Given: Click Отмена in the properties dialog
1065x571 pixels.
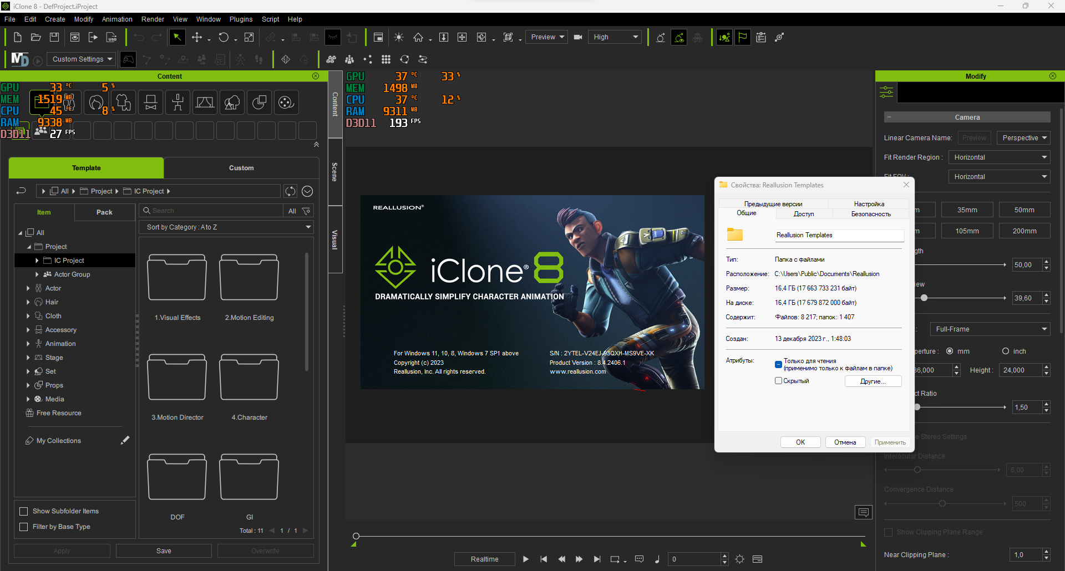Looking at the screenshot, I should coord(845,442).
